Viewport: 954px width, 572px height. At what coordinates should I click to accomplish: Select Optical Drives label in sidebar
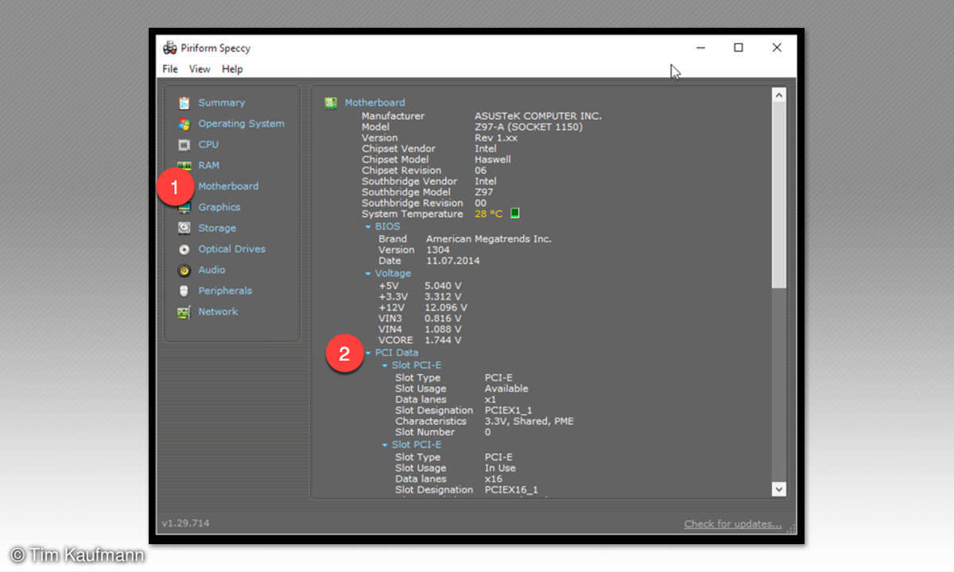(x=232, y=249)
